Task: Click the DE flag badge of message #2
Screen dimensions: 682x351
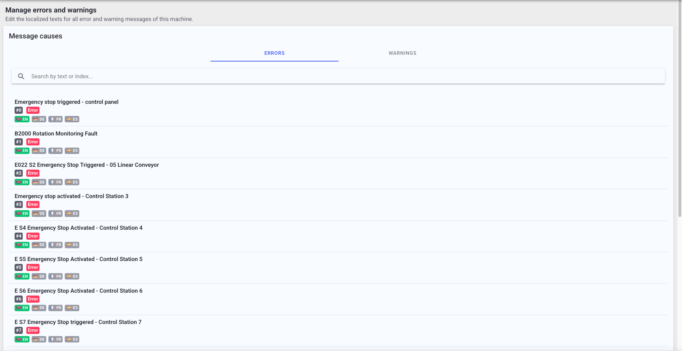Action: [39, 182]
